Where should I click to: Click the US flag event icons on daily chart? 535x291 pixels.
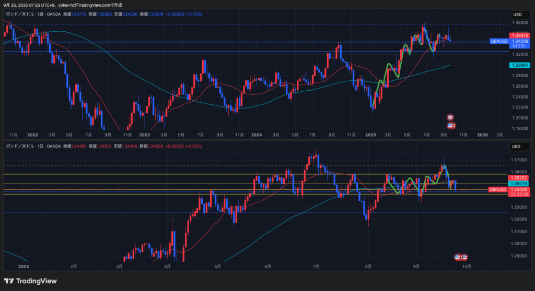tap(460, 257)
